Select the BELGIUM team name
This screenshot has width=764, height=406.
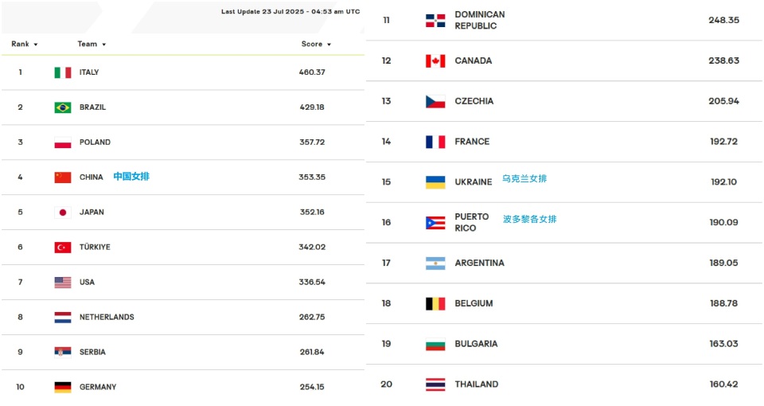(474, 303)
